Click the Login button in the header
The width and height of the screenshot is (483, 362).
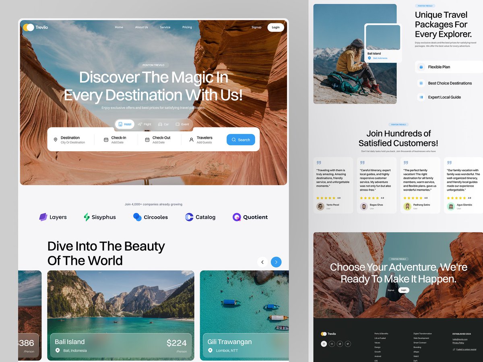276,27
